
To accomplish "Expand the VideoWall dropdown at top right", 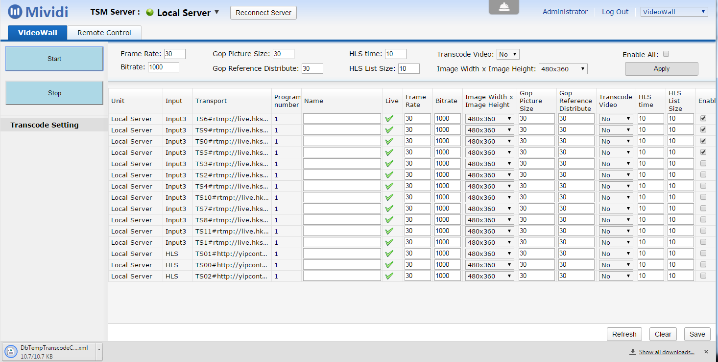I will coord(674,12).
